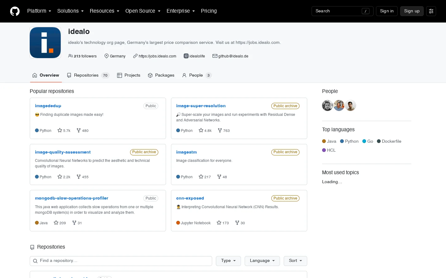The width and height of the screenshot is (446, 278).
Task: Select the Overview tab
Action: point(46,75)
